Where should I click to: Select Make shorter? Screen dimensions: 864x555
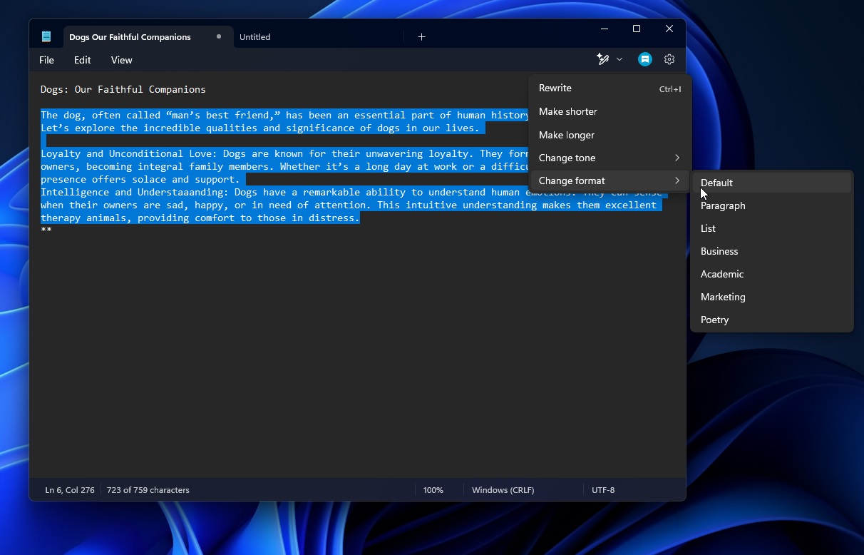[568, 111]
